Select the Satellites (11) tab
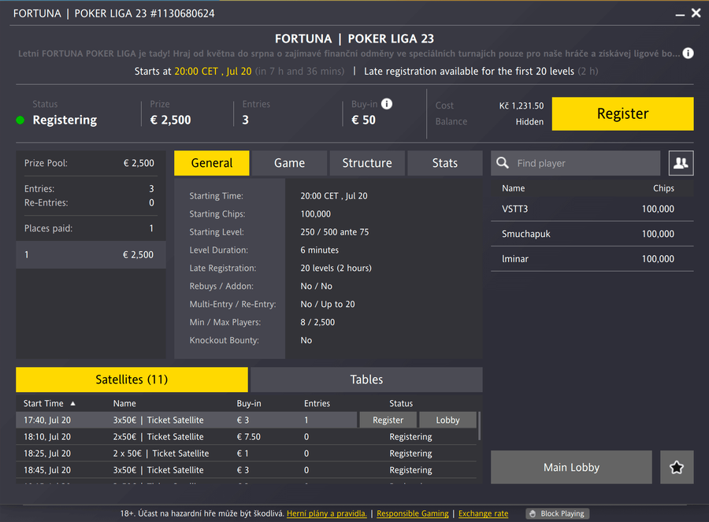 tap(132, 379)
